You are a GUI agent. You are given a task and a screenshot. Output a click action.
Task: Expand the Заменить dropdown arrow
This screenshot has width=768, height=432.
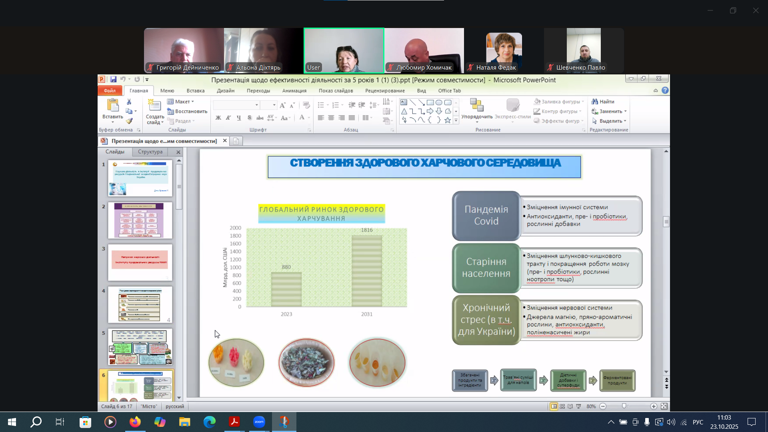[x=625, y=111]
